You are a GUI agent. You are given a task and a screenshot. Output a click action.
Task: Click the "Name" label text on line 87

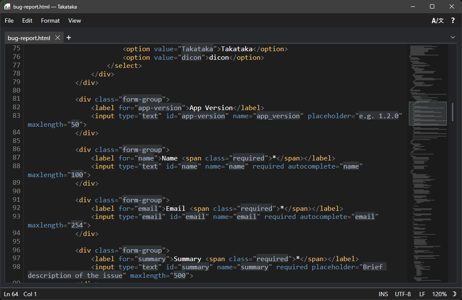coord(170,158)
